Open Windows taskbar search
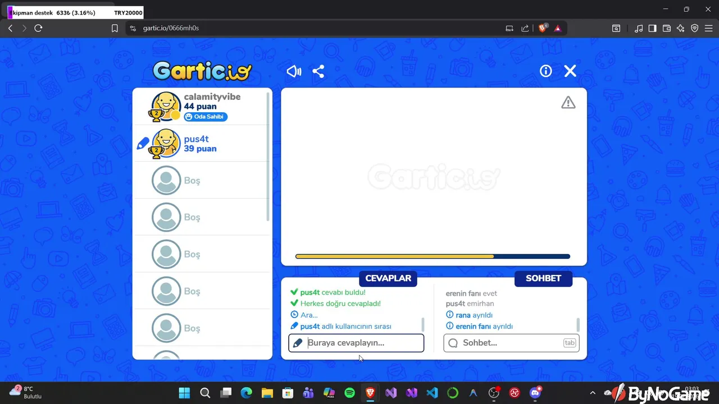Viewport: 719px width, 404px height. click(x=205, y=393)
